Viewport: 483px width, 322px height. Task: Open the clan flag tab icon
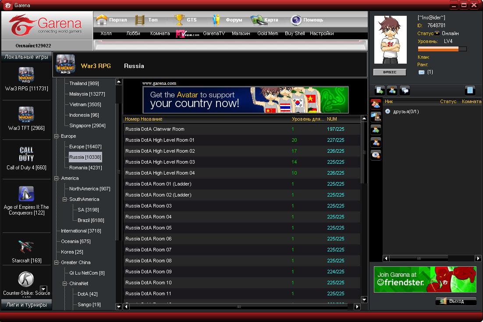click(376, 117)
